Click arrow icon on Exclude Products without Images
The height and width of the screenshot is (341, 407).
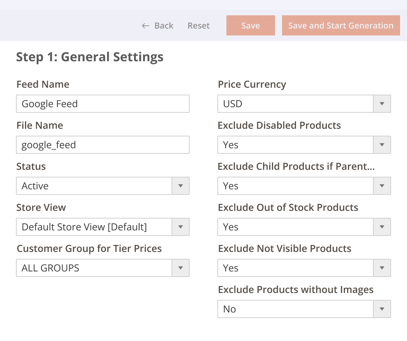(x=382, y=309)
